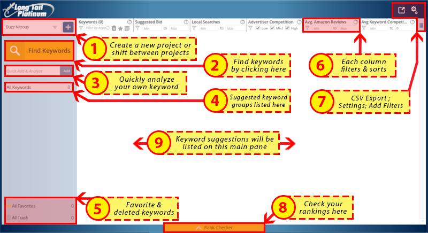Expand the Rank Checker panel
428x233 pixels.
[x=215, y=228]
